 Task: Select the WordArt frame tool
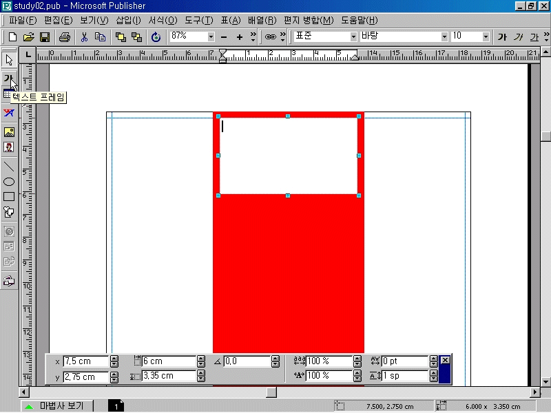click(9, 113)
